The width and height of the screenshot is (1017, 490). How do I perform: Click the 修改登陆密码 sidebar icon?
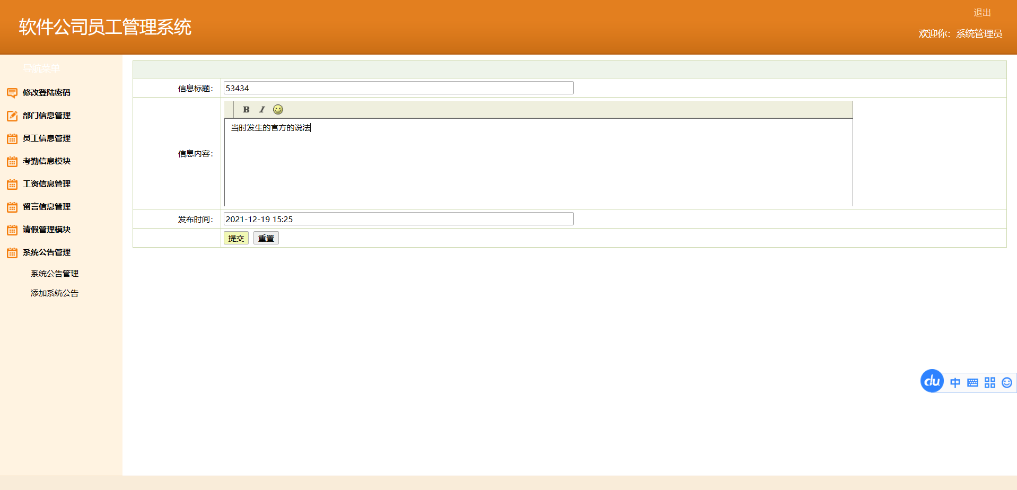[12, 93]
